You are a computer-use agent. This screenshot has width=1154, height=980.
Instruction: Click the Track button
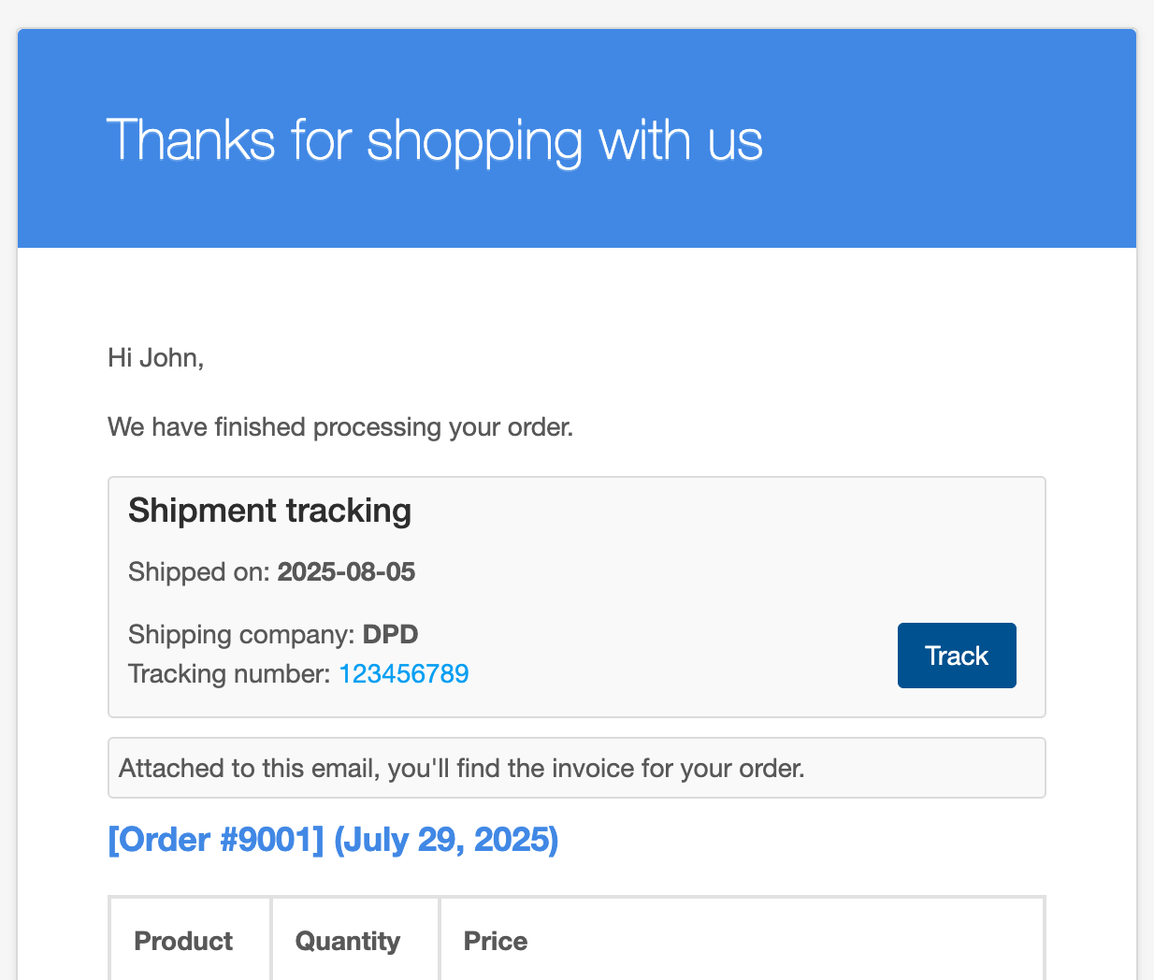(957, 656)
